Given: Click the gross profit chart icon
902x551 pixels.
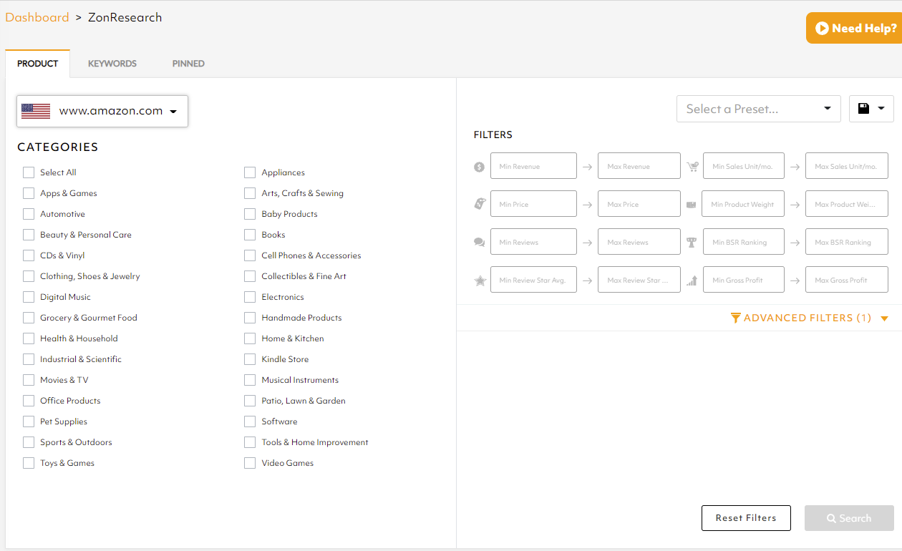Looking at the screenshot, I should 692,281.
